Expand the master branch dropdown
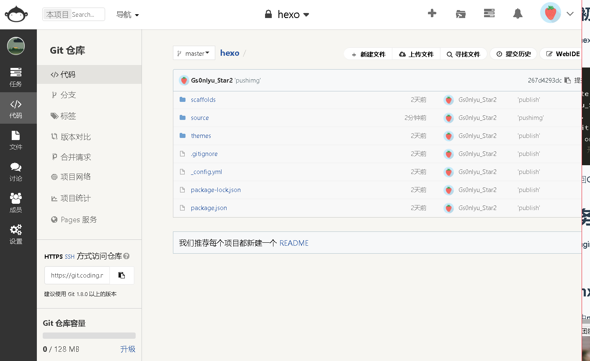Screen dimensions: 590x361 [194, 53]
